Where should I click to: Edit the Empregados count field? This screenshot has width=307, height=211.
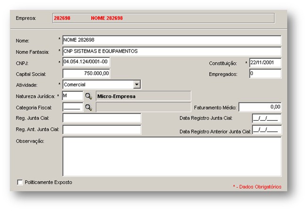pos(265,73)
